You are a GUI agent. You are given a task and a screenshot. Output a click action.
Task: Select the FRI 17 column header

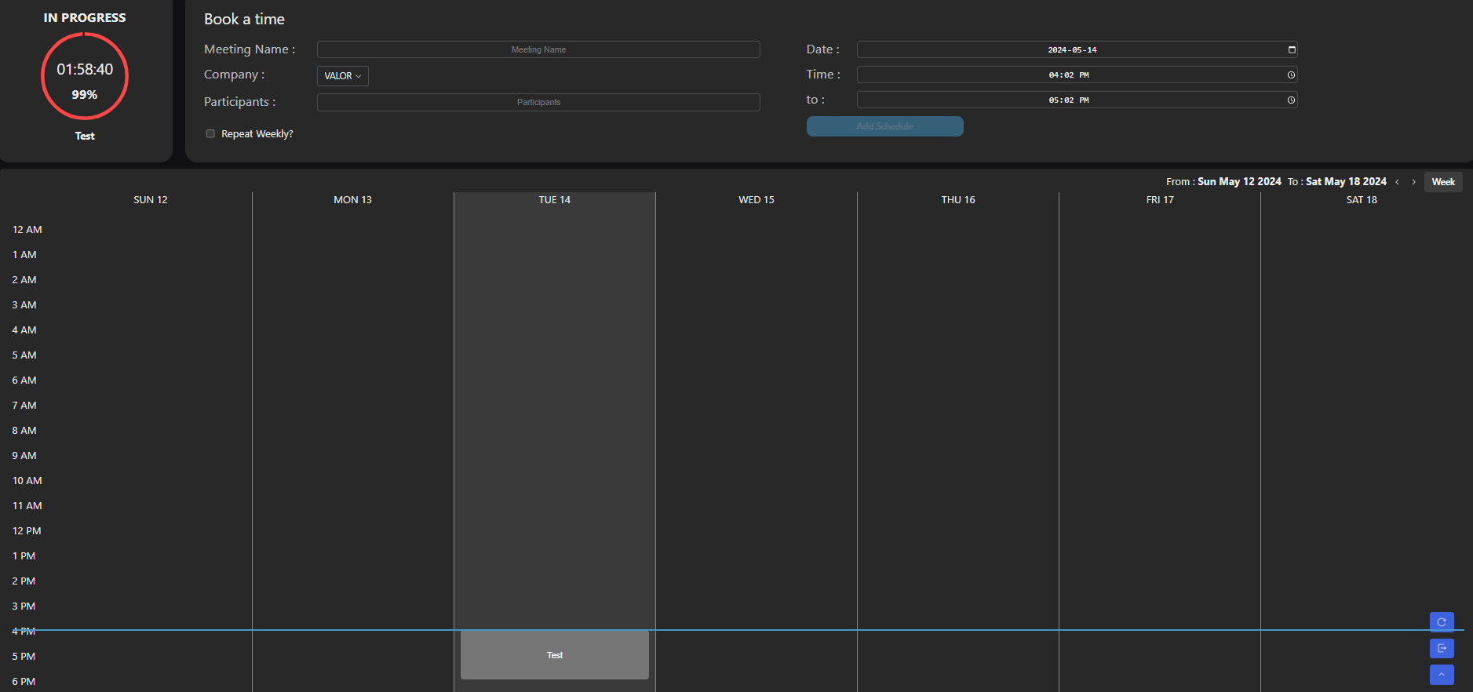click(1160, 200)
